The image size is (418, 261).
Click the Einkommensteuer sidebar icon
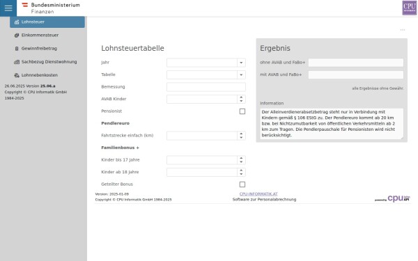[17, 35]
